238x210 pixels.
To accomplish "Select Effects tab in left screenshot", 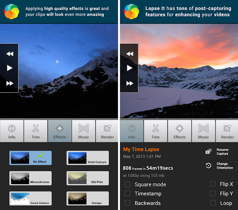I will point(59,131).
